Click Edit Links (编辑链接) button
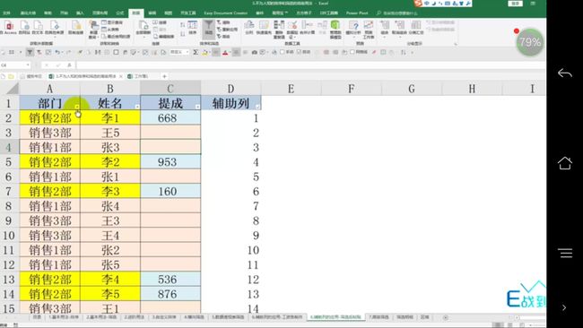583x328 pixels. click(x=164, y=37)
